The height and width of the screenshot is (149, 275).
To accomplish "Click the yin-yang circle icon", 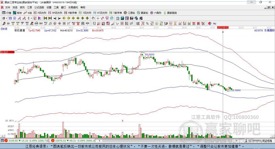I will click(209, 24).
